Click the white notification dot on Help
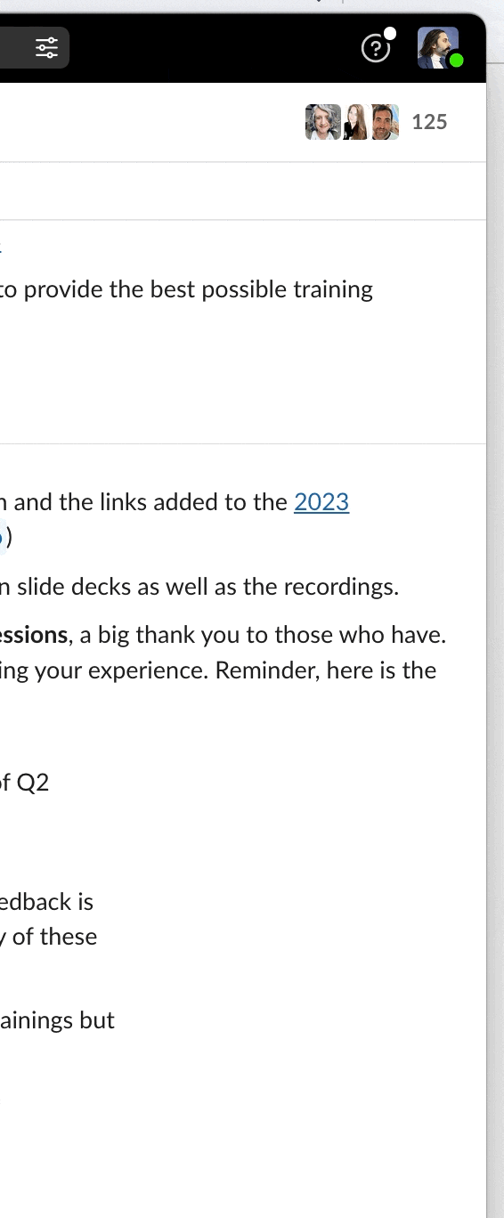Screen dimensions: 504x1218 tap(390, 34)
